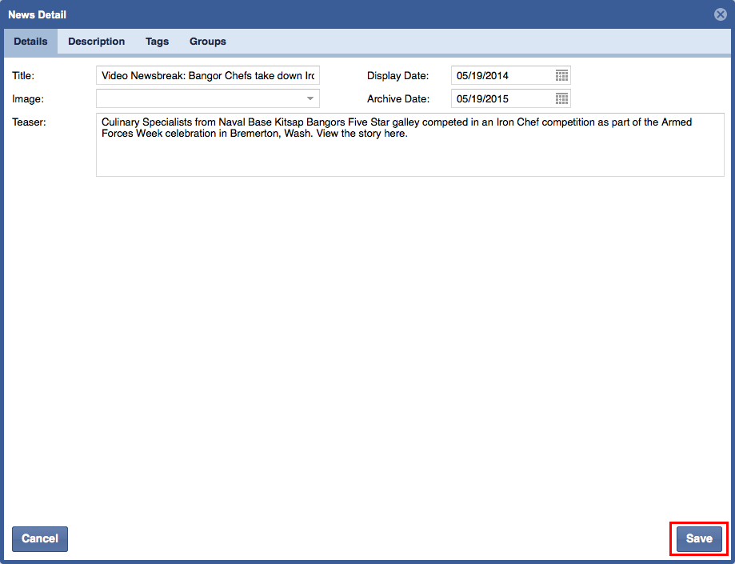Image resolution: width=735 pixels, height=564 pixels.
Task: Open the Archive Date calendar picker
Action: tap(561, 99)
